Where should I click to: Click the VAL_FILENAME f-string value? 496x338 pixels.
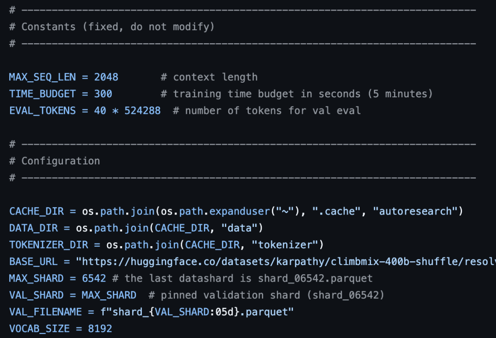pos(197,312)
